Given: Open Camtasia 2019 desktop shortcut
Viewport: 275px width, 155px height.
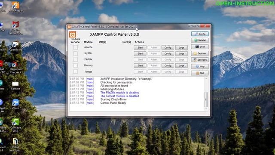Looking at the screenshot, I should pyautogui.click(x=15, y=125).
